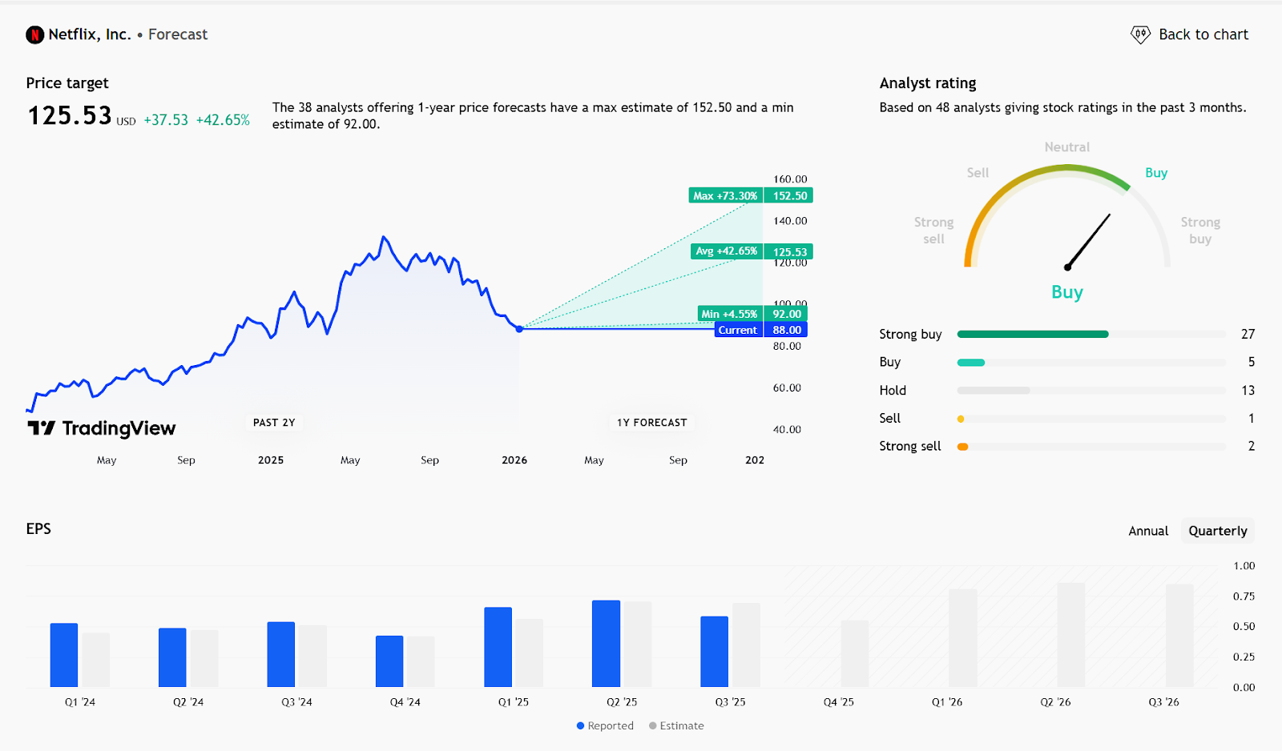Click the Hold rating bar
This screenshot has height=751, width=1282.
coord(994,391)
